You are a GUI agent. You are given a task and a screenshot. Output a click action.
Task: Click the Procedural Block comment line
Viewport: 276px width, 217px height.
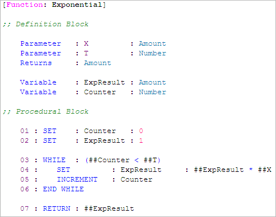[46, 111]
